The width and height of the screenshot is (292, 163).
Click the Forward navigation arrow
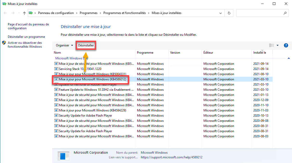[x=13, y=13]
